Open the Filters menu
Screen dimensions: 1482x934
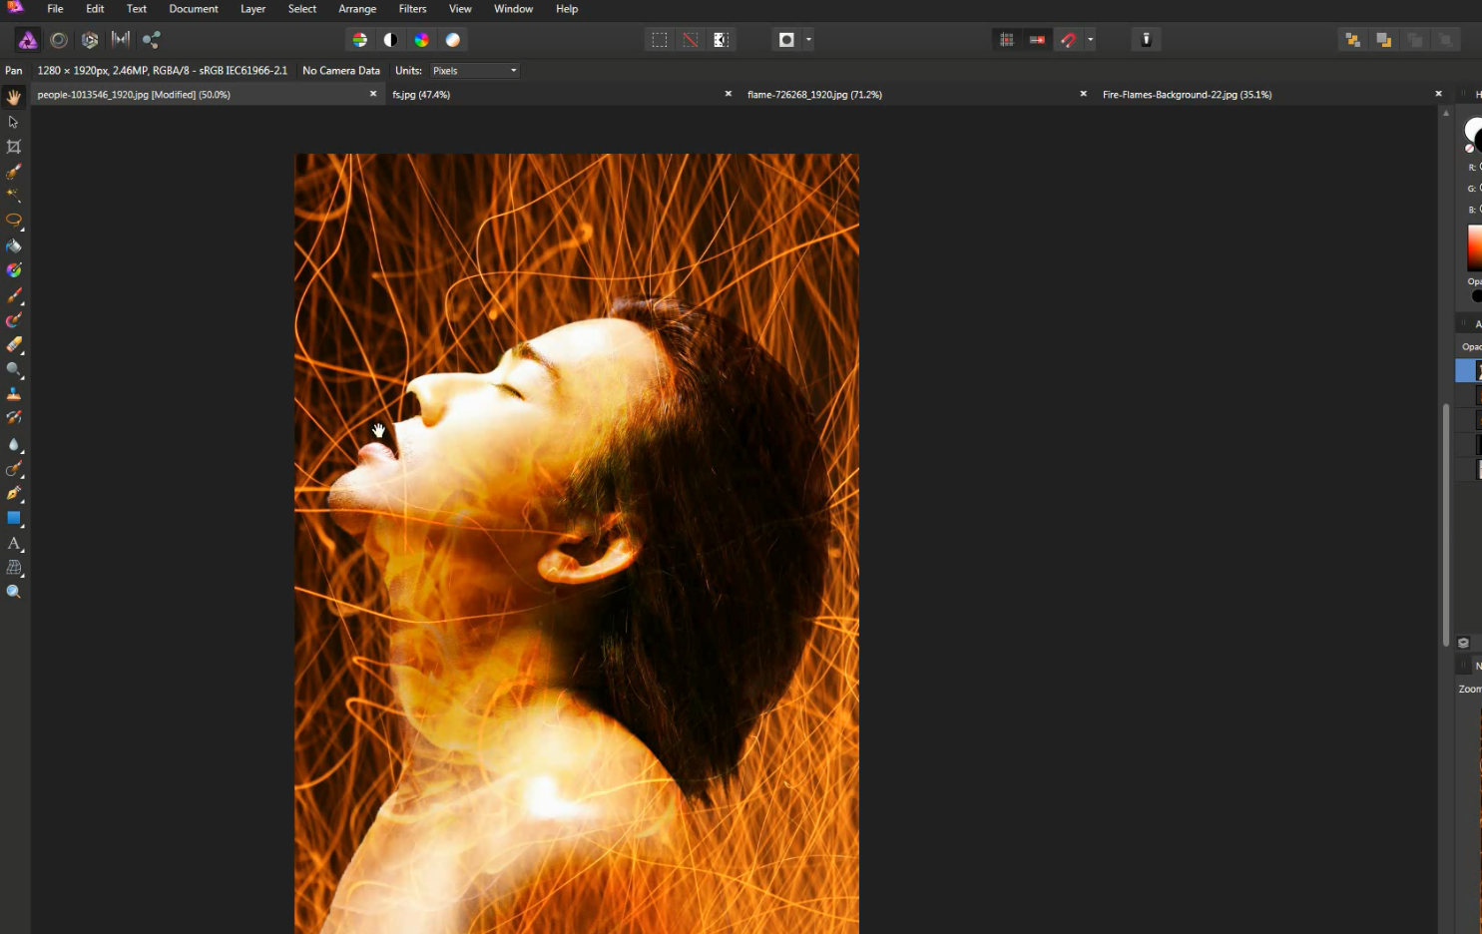click(x=412, y=9)
